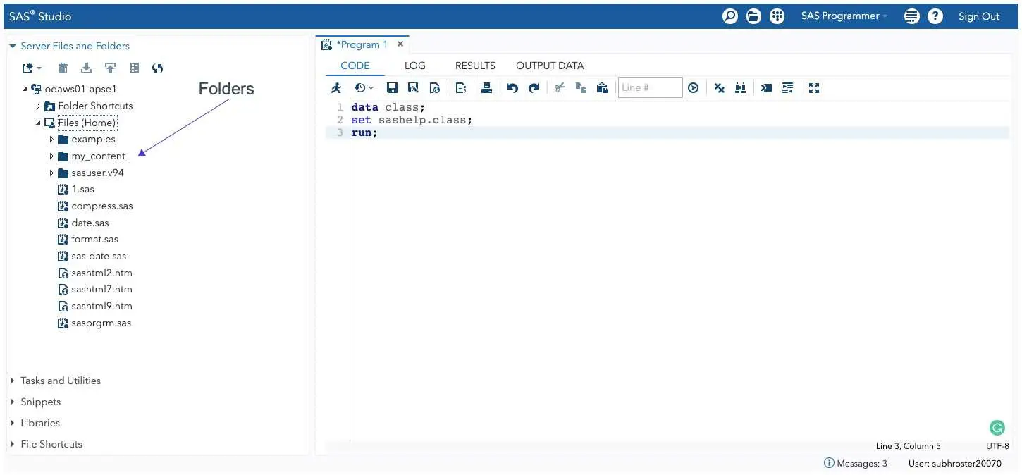
Task: Redo the last undone edit
Action: click(x=534, y=88)
